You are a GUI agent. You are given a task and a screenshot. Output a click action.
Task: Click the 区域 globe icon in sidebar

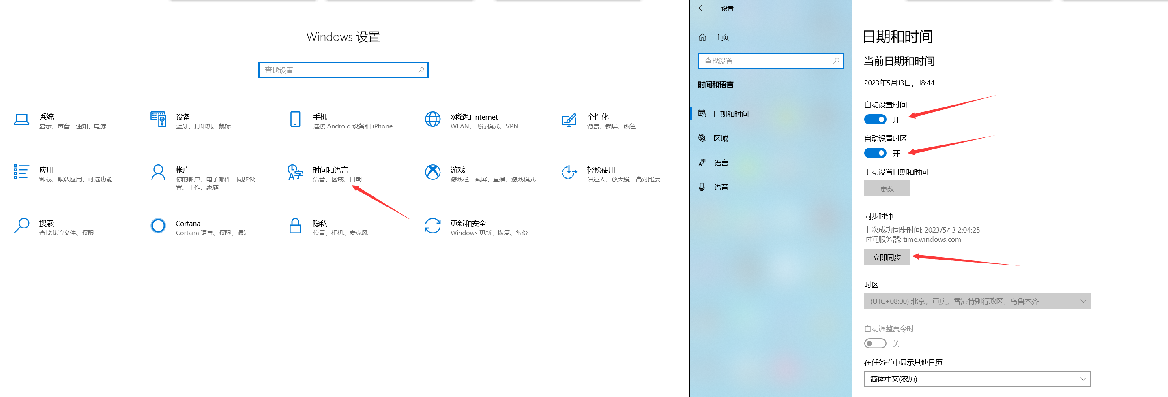702,138
